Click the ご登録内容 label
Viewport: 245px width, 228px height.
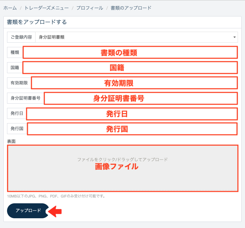click(x=21, y=37)
